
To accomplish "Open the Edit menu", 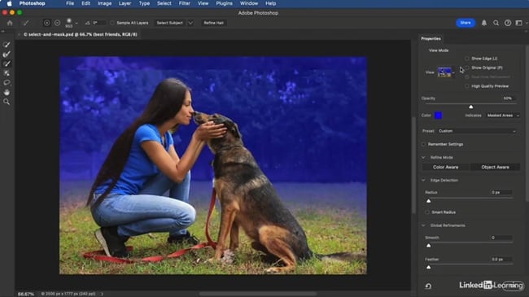I will click(x=85, y=3).
